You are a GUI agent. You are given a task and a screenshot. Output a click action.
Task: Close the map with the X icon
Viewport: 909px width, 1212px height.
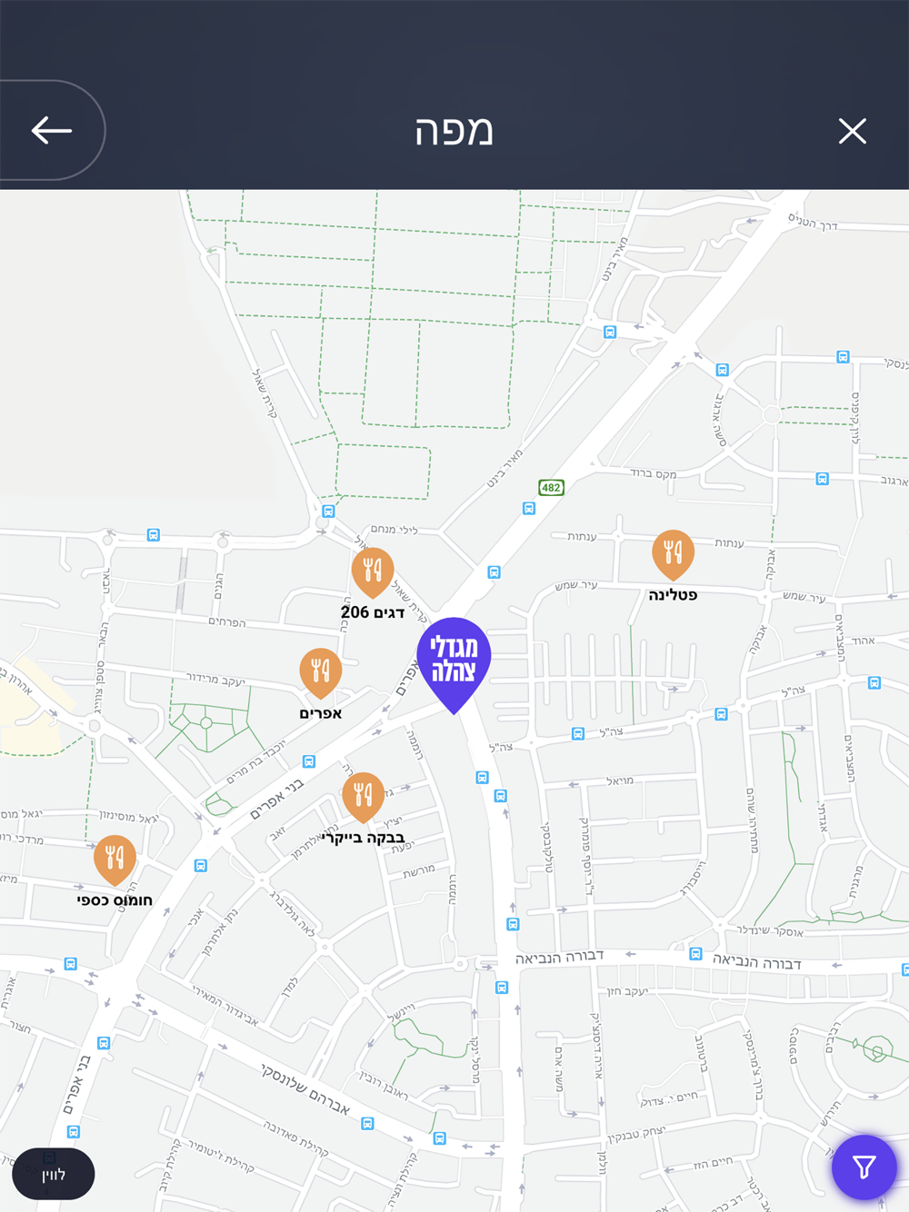[852, 131]
